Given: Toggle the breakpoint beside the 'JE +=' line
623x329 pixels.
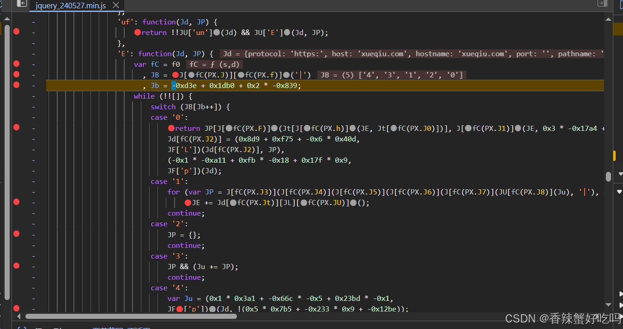Looking at the screenshot, I should click(x=16, y=202).
